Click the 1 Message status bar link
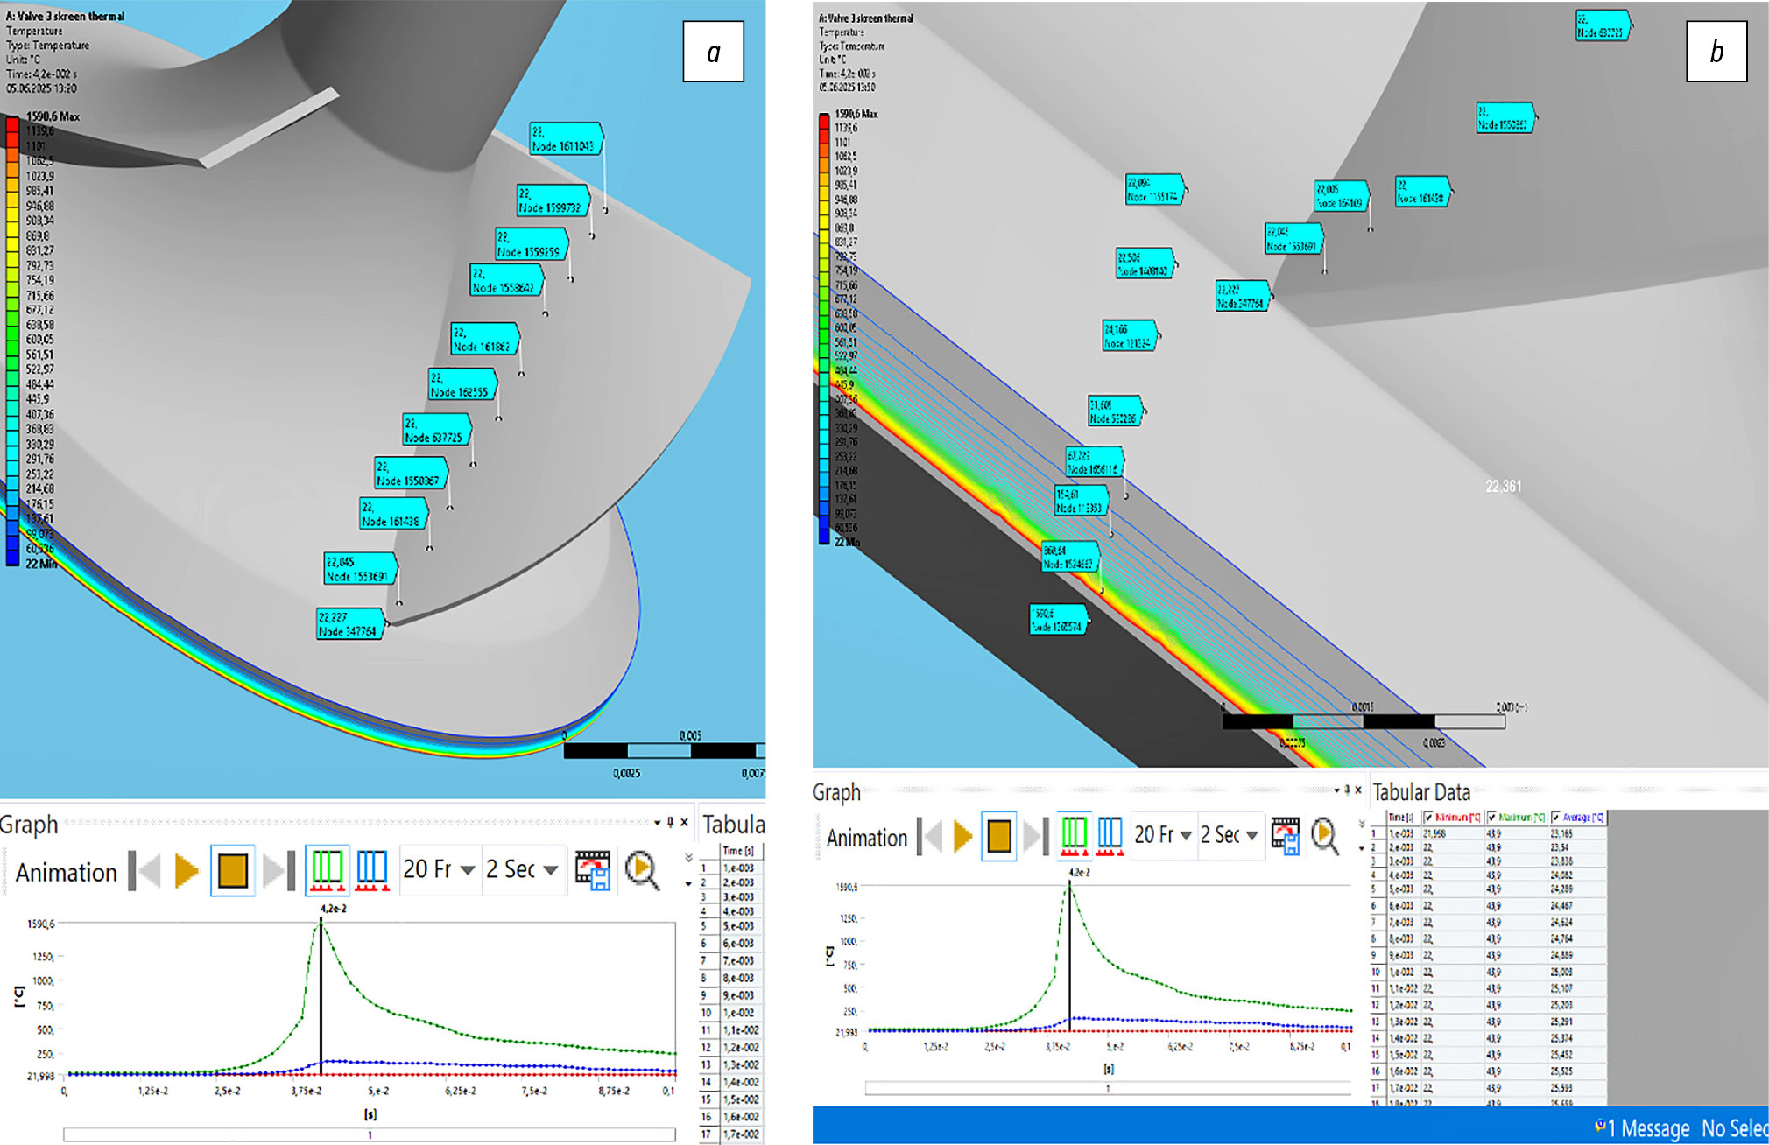The width and height of the screenshot is (1769, 1145). coord(1643,1128)
